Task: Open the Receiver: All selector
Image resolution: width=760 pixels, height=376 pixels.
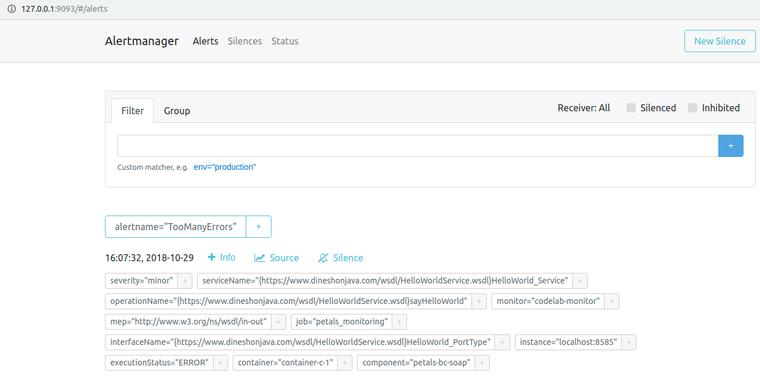Action: 583,108
